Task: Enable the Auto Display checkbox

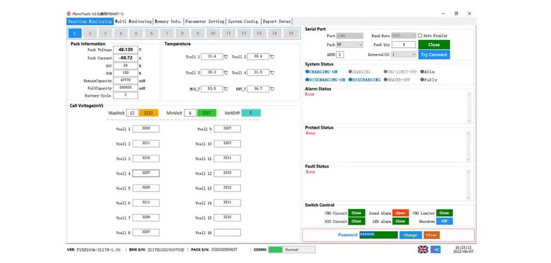Action: point(420,35)
